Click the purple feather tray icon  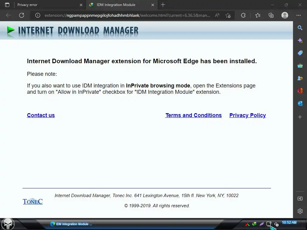261,224
